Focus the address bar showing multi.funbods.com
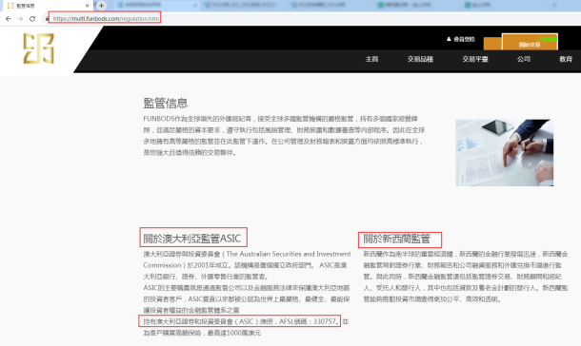The width and height of the screenshot is (581, 346). pos(106,18)
